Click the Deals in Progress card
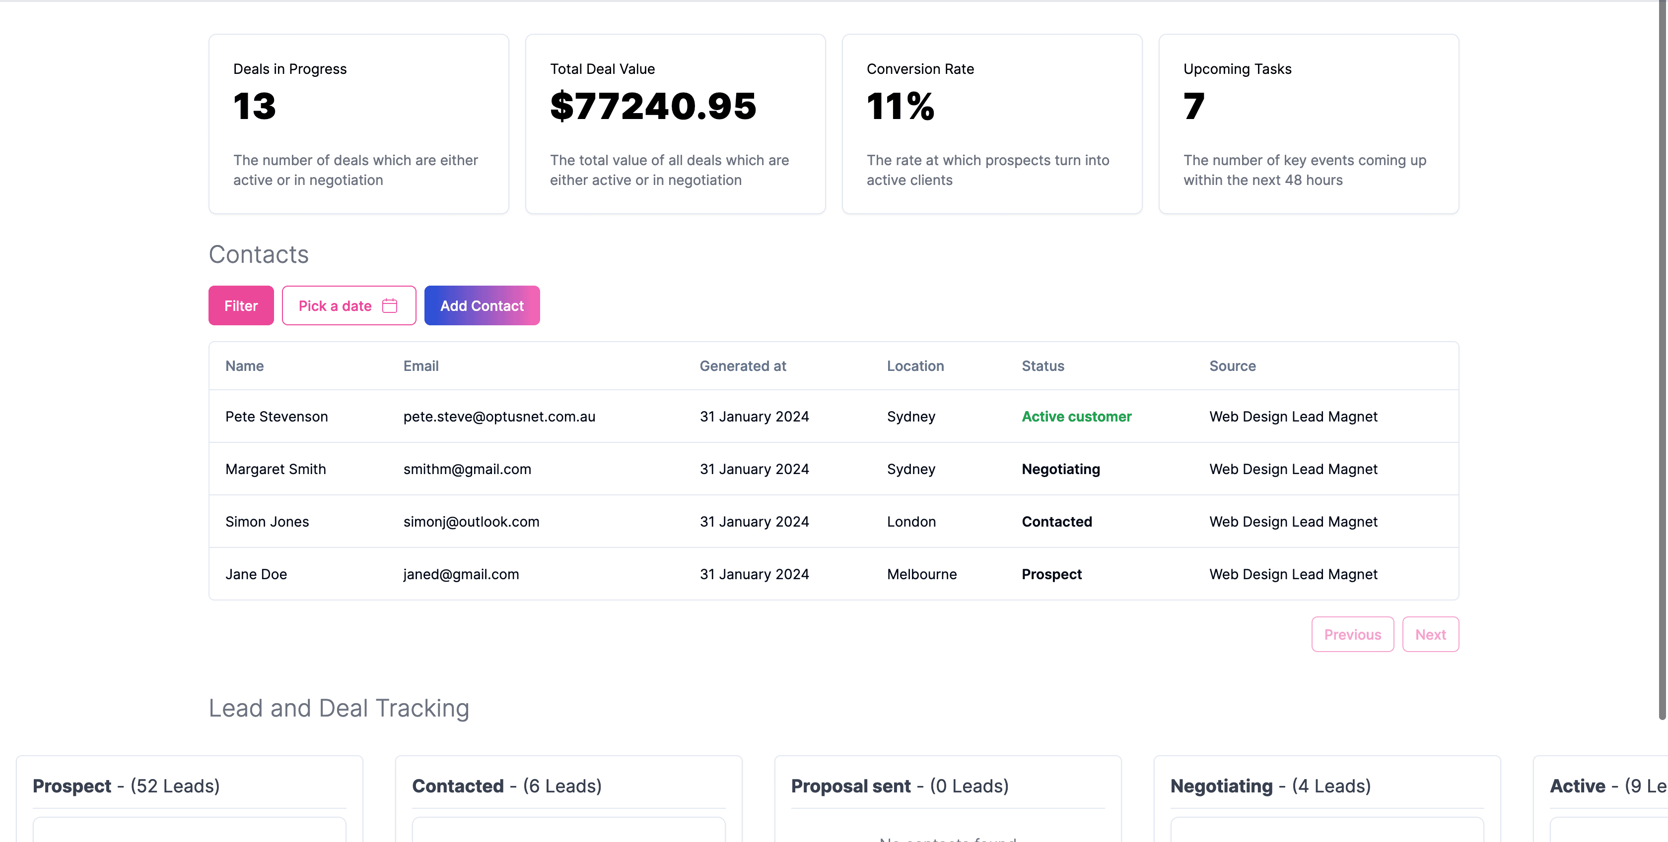Image resolution: width=1668 pixels, height=842 pixels. (x=359, y=123)
